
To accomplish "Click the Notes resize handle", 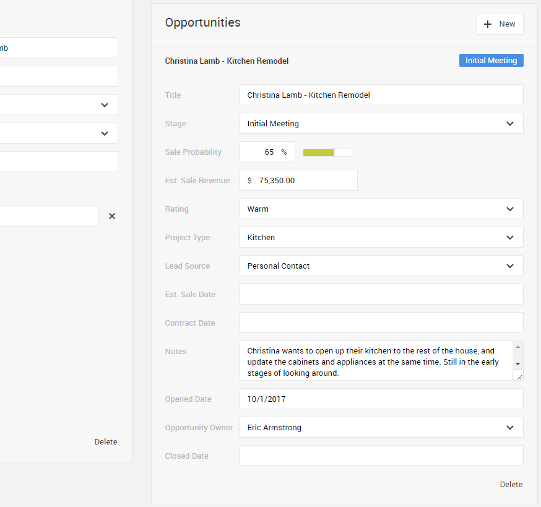I will [519, 375].
